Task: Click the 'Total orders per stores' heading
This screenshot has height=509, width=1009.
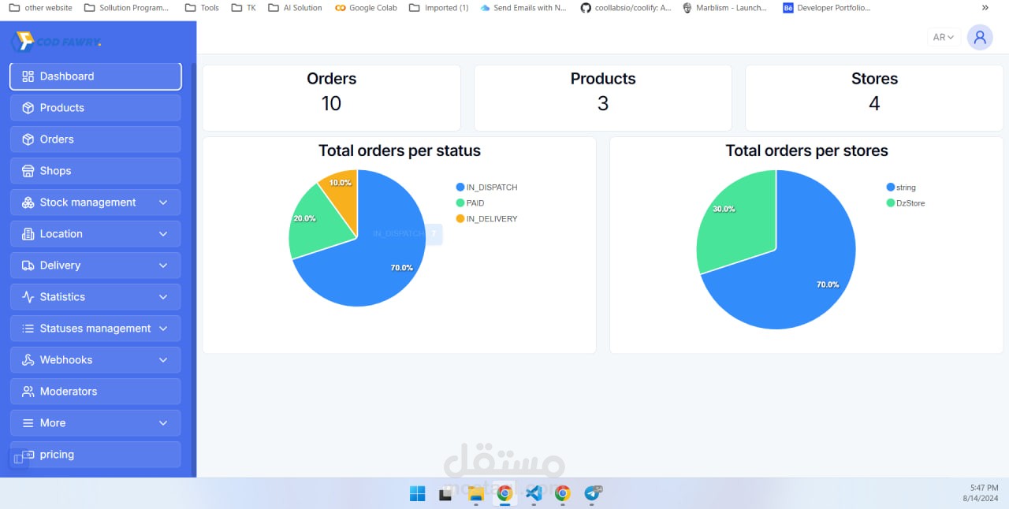Action: [x=807, y=150]
